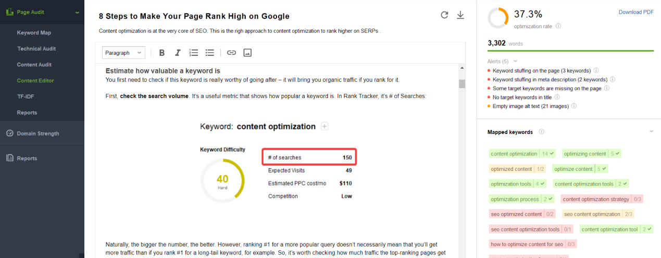Collapse the Mapped keywords panel
The height and width of the screenshot is (258, 661).
[651, 132]
